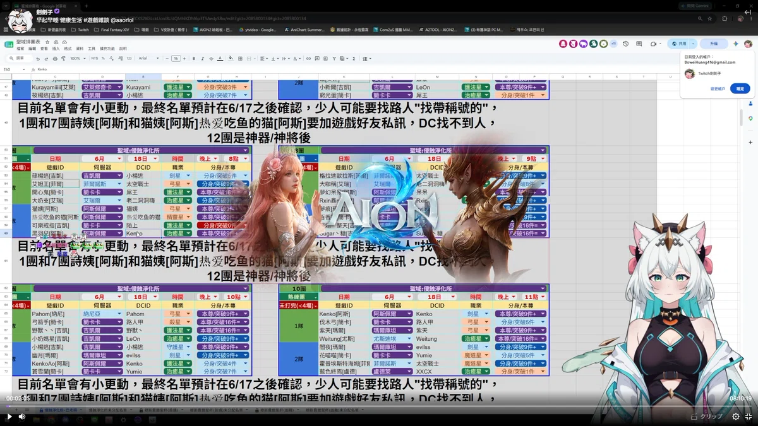The image size is (758, 426).
Task: Open 納尼亞 server dropdown in Pahom row
Action: point(102,314)
